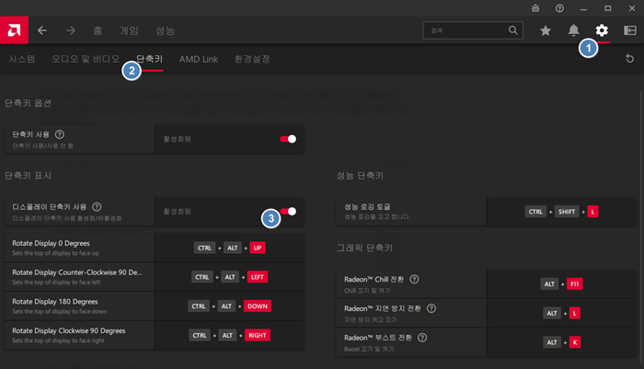
Task: Show help for 디스플레이 단축키 사용
Action: 97,207
